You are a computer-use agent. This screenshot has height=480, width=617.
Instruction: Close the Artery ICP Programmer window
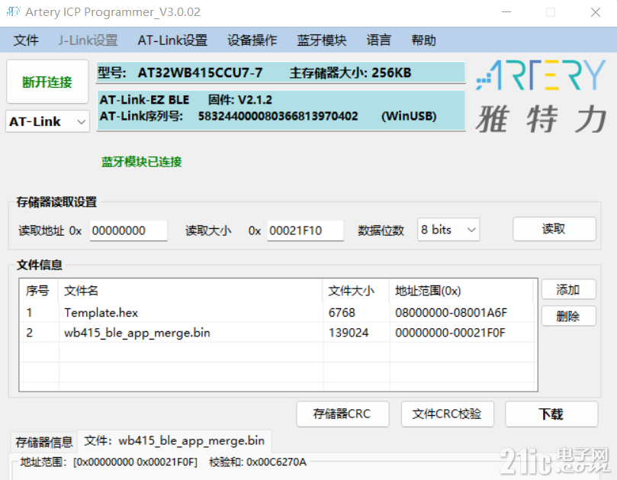596,12
